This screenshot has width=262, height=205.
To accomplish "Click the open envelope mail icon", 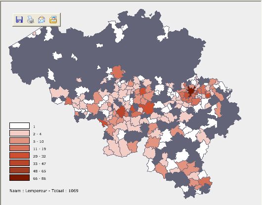I will click(x=42, y=20).
